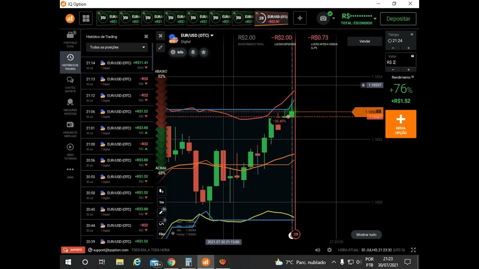Open the Windows Start menu
The width and height of the screenshot is (479, 269).
pyautogui.click(x=68, y=262)
